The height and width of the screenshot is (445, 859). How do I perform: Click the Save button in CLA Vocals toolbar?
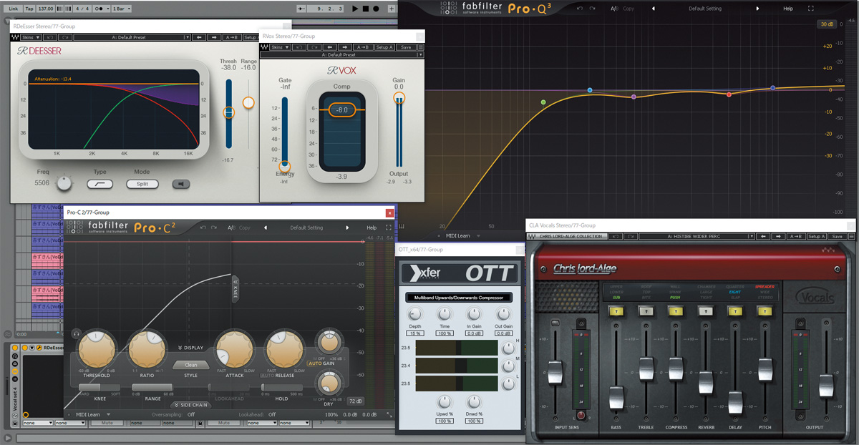tap(838, 236)
